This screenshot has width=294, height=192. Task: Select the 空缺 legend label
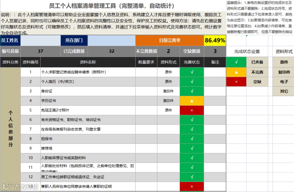[x=257, y=82]
